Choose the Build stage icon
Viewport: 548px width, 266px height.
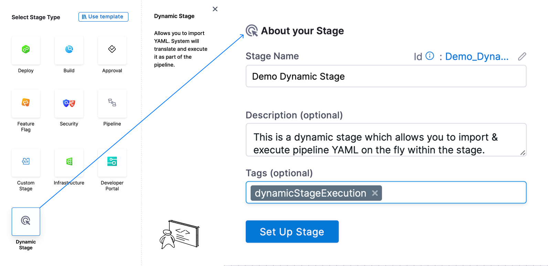coord(69,50)
